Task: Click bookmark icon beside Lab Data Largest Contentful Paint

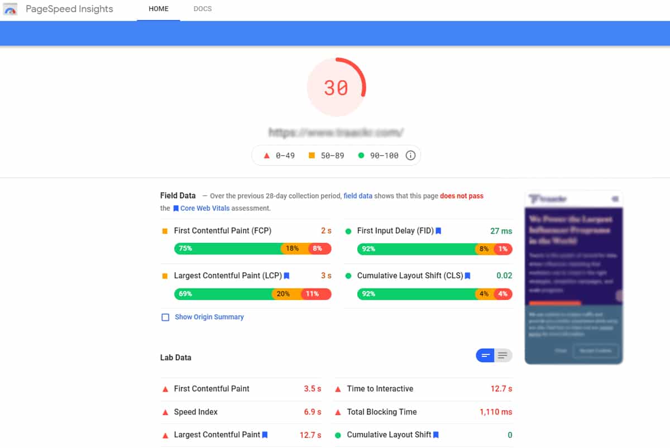Action: [x=265, y=435]
